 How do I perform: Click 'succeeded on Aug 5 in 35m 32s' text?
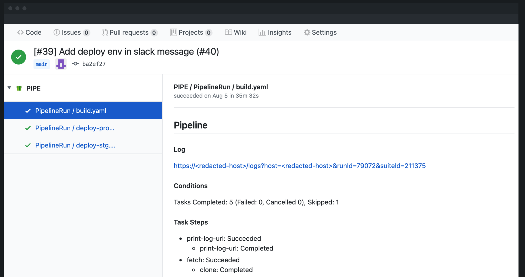click(216, 96)
